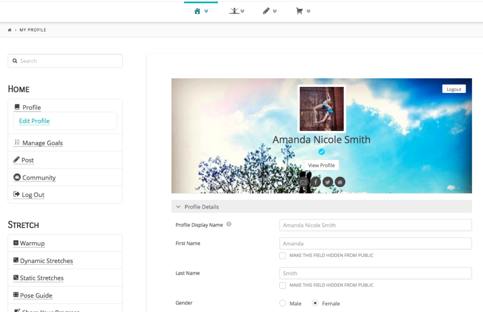Viewport: 483px width, 312px height.
Task: Click the Amanda Nicole Smith name heading
Action: (x=321, y=140)
